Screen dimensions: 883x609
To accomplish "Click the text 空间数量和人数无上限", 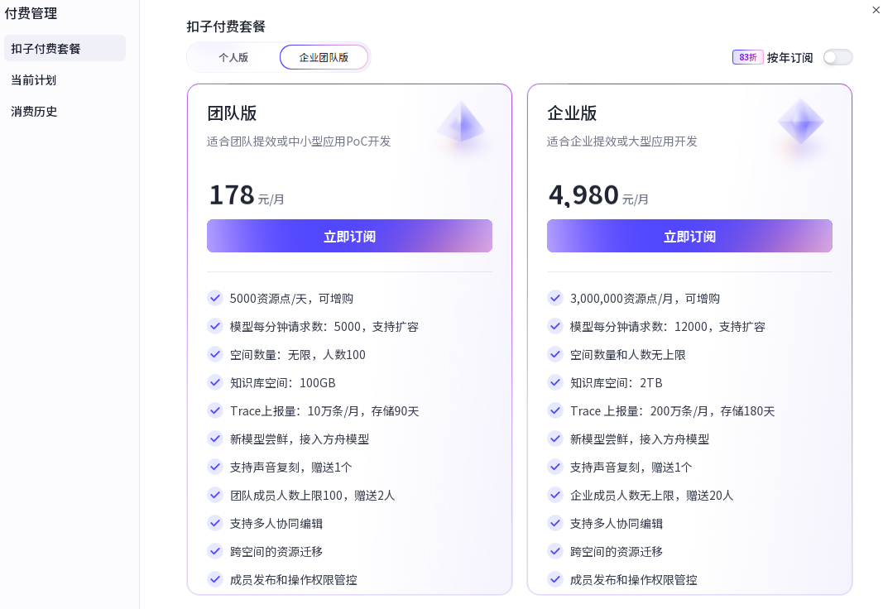I will coord(628,355).
